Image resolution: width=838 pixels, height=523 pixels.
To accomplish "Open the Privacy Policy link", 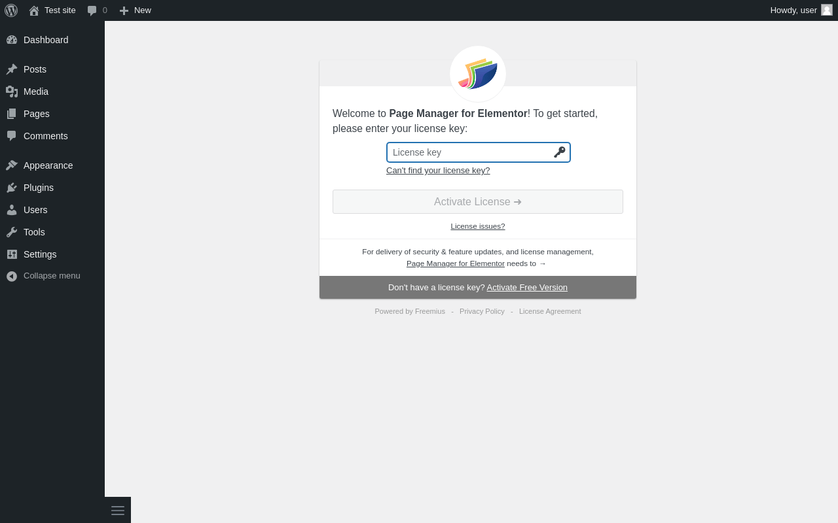I will coord(482,311).
